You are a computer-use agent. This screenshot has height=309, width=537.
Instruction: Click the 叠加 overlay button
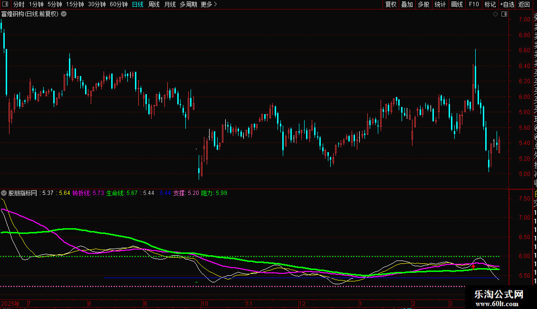(x=407, y=4)
